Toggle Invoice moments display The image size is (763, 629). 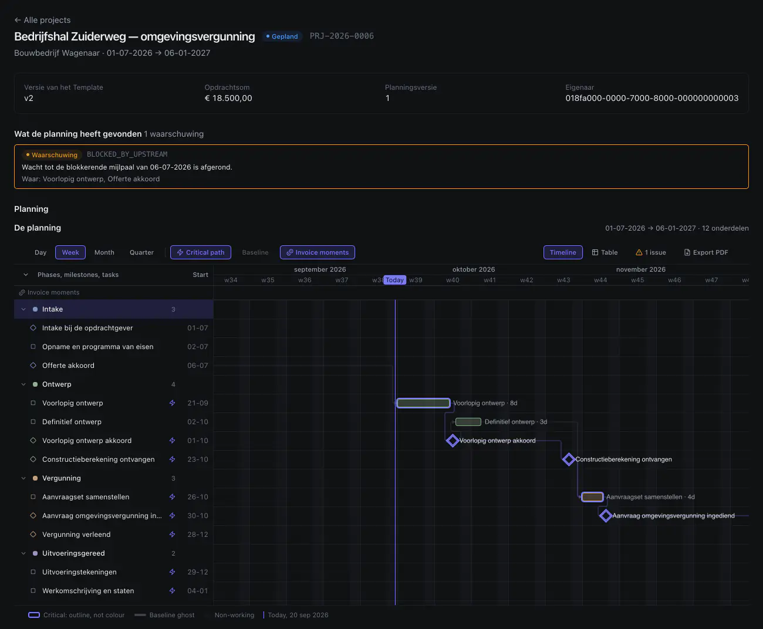tap(318, 252)
